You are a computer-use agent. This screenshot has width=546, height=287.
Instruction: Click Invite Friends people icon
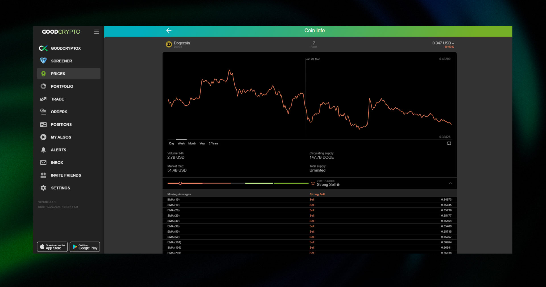(x=43, y=175)
